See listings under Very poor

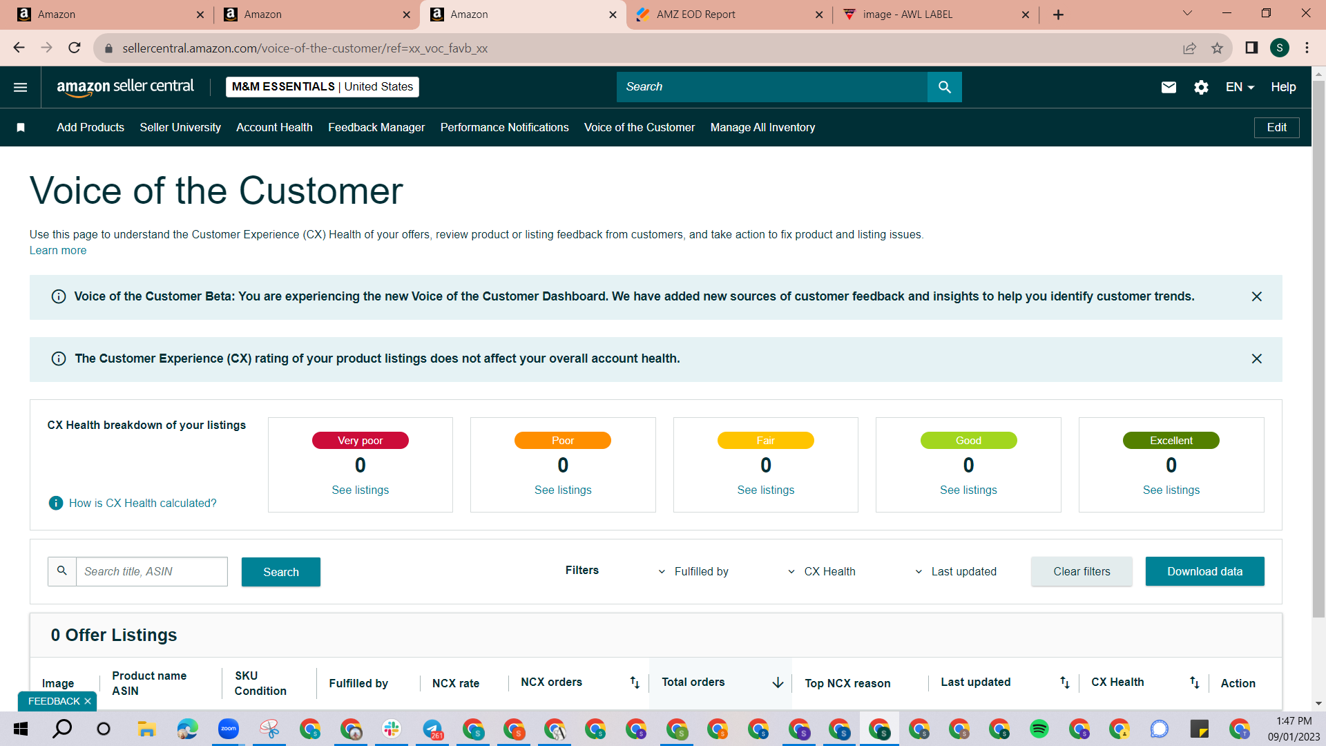click(x=361, y=490)
